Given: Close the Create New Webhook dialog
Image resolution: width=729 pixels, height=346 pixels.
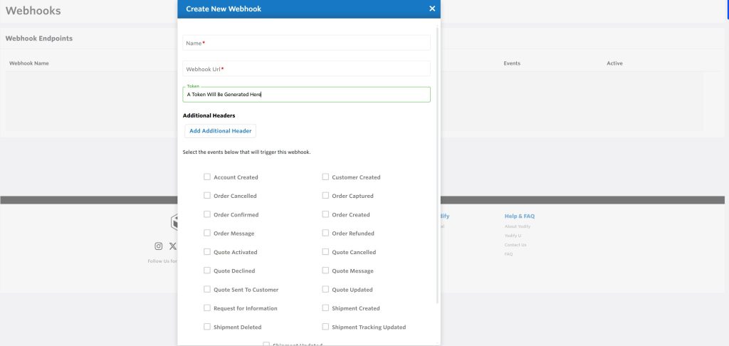Looking at the screenshot, I should pos(432,9).
